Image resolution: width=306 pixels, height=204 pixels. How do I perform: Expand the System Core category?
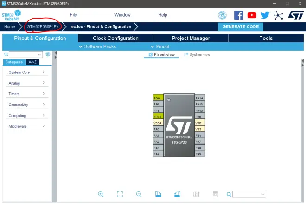click(27, 72)
